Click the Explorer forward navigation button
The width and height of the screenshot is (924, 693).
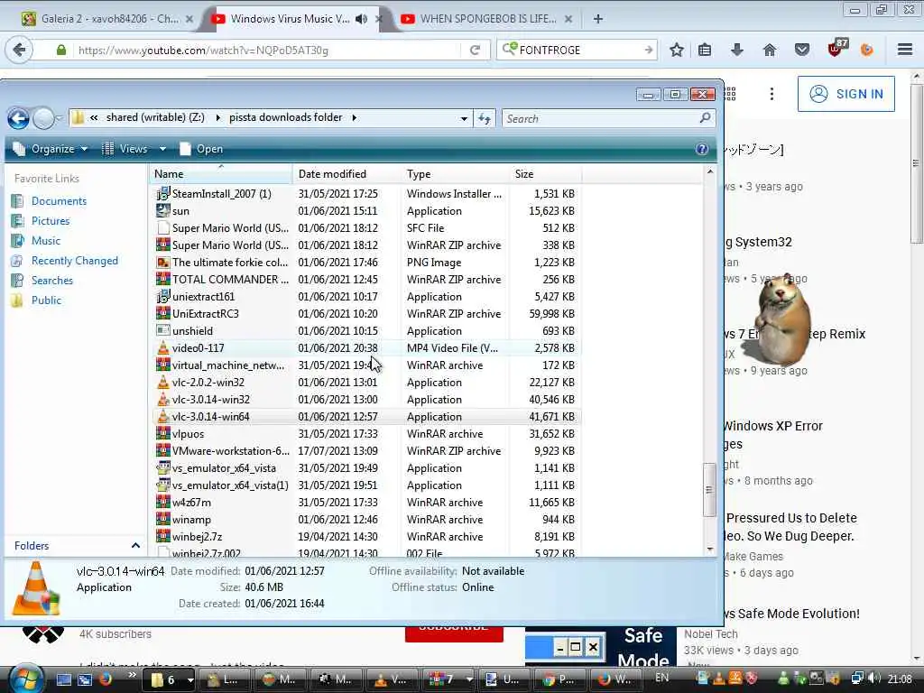(x=43, y=118)
